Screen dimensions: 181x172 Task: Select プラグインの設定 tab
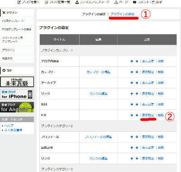tap(94, 14)
